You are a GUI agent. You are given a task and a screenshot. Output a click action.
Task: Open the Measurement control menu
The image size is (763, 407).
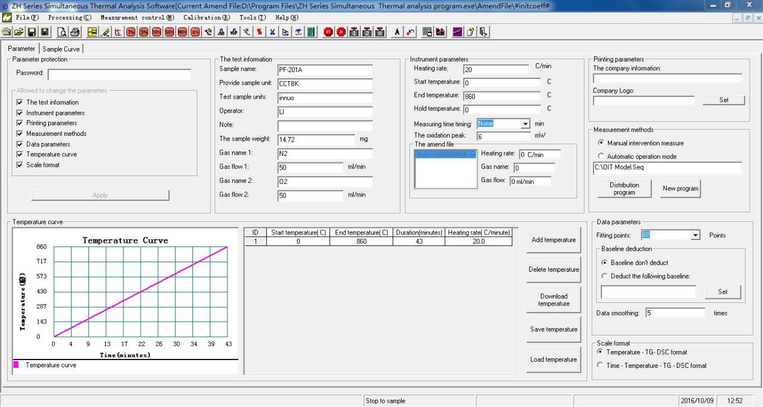138,18
